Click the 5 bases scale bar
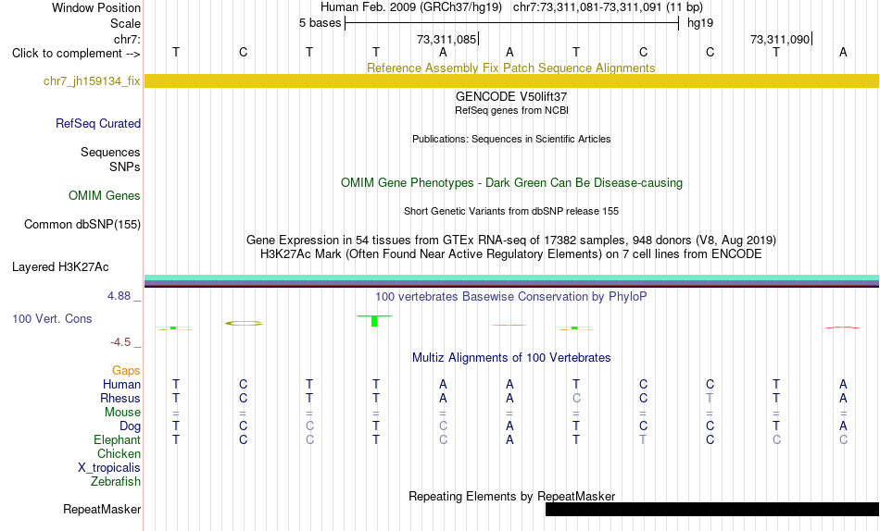880x531 pixels. pyautogui.click(x=511, y=23)
